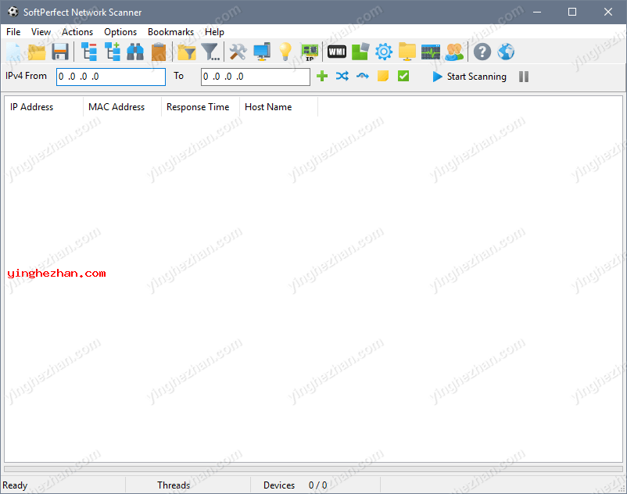Screen dimensions: 627x494
Task: Click Start Scanning button
Action: tap(469, 77)
